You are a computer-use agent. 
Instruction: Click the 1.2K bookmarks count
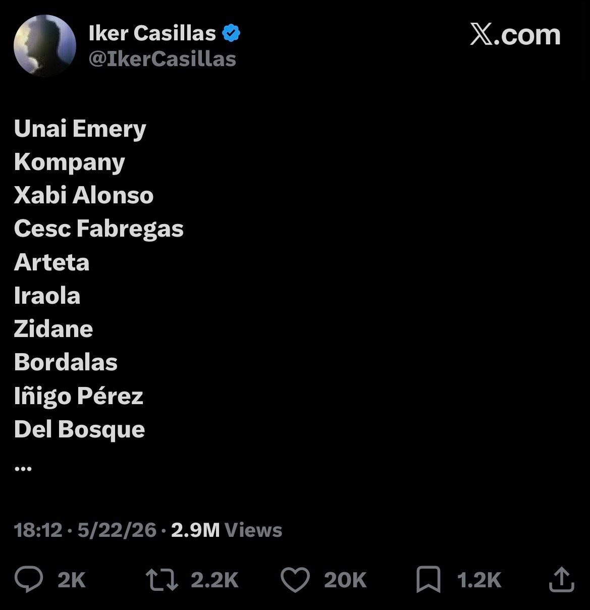[479, 580]
